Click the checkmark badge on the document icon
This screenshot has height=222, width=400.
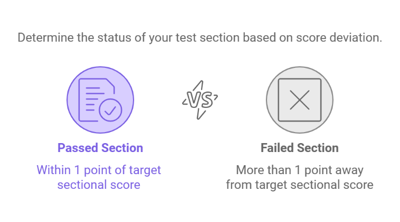coord(111,109)
